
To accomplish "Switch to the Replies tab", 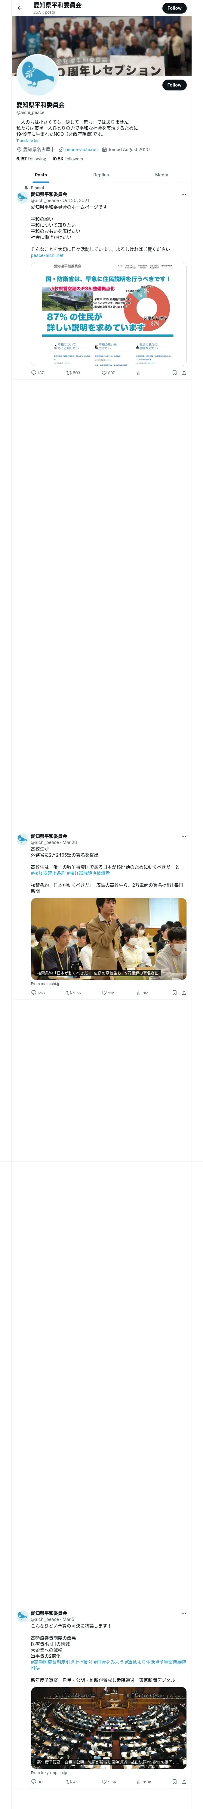I will point(101,175).
